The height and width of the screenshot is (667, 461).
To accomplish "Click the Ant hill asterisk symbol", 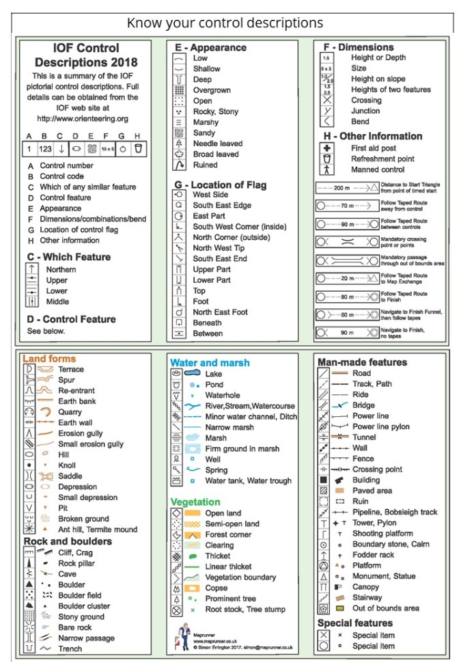I will coord(29,529).
